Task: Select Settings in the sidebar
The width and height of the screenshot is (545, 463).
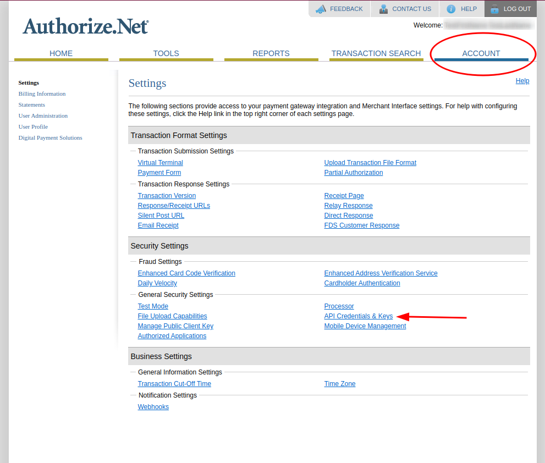Action: coord(29,82)
